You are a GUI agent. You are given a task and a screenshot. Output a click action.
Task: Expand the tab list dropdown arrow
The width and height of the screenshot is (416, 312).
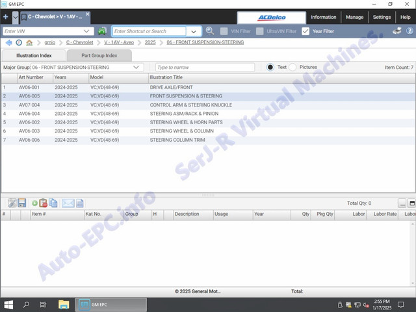pos(16,18)
